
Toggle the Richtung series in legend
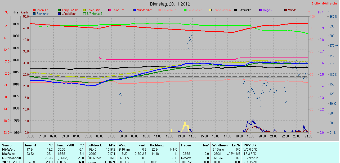tap(34, 14)
